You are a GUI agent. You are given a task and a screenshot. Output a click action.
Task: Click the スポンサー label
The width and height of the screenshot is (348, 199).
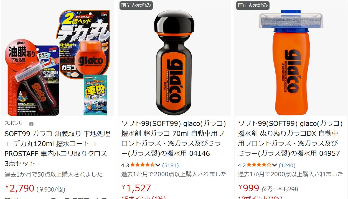click(x=16, y=124)
